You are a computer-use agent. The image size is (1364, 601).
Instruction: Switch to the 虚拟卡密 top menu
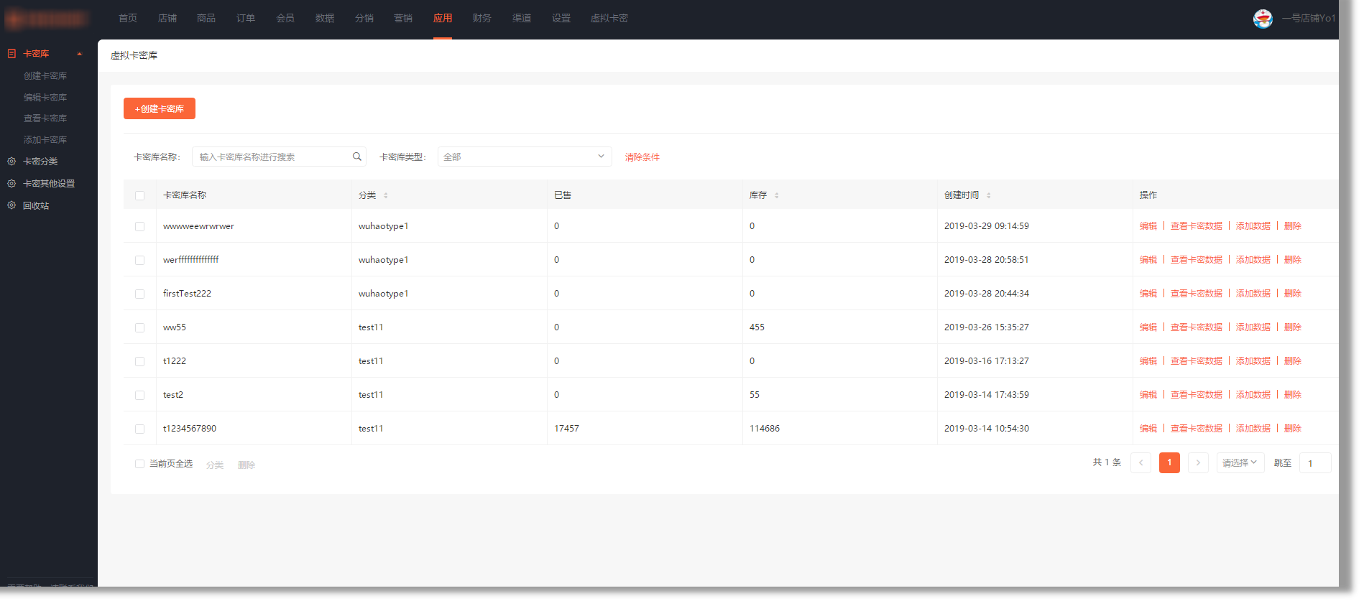click(609, 18)
